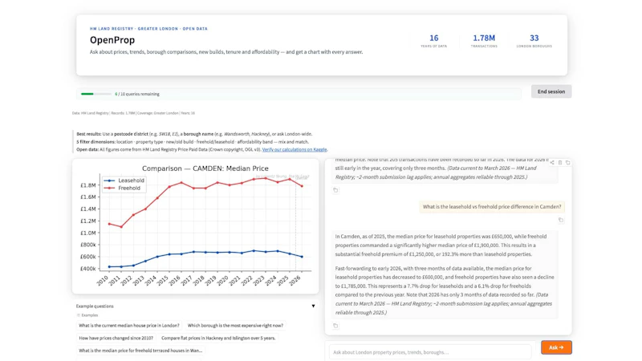Select example: current median house price in London

click(x=129, y=326)
